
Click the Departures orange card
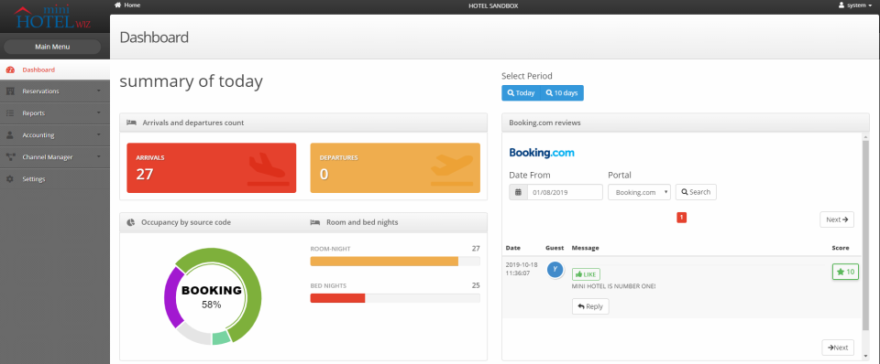click(x=395, y=168)
